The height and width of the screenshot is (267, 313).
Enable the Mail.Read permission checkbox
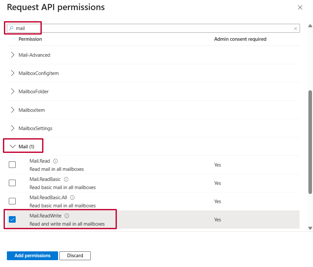[x=12, y=165]
